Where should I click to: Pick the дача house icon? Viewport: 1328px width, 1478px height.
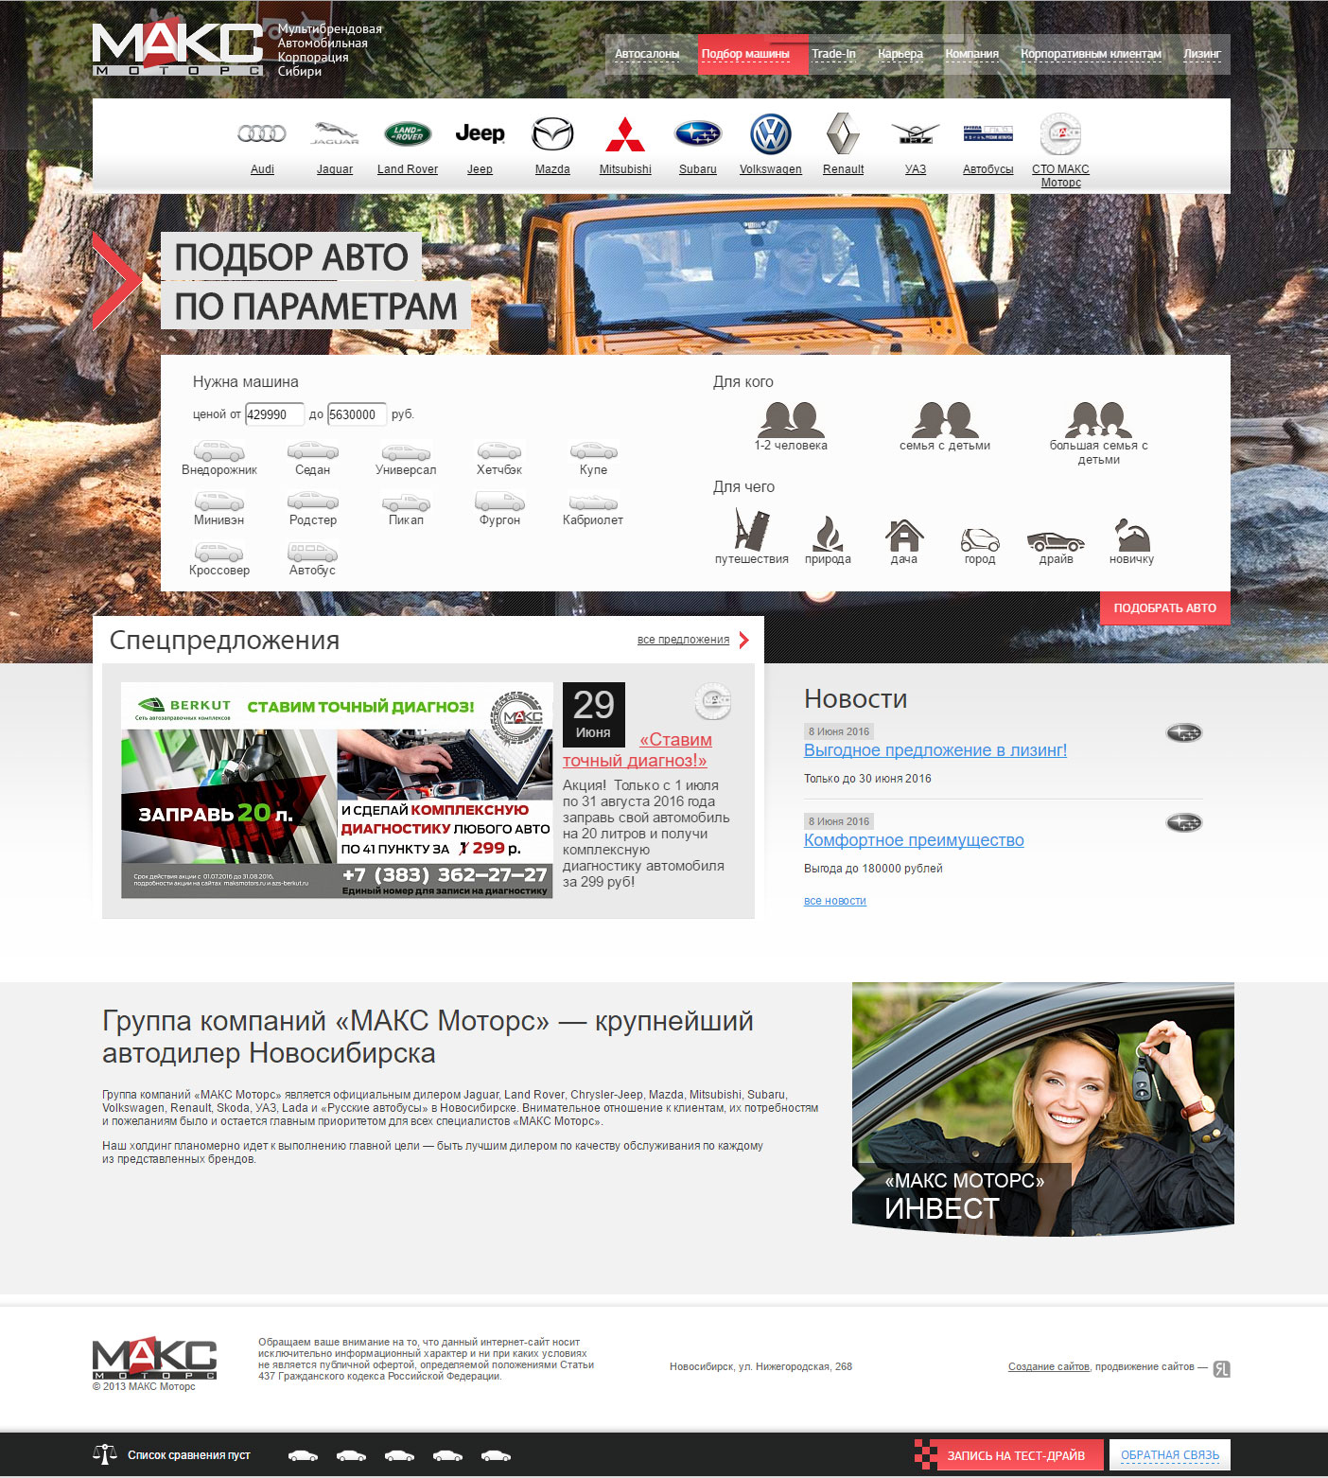[904, 536]
